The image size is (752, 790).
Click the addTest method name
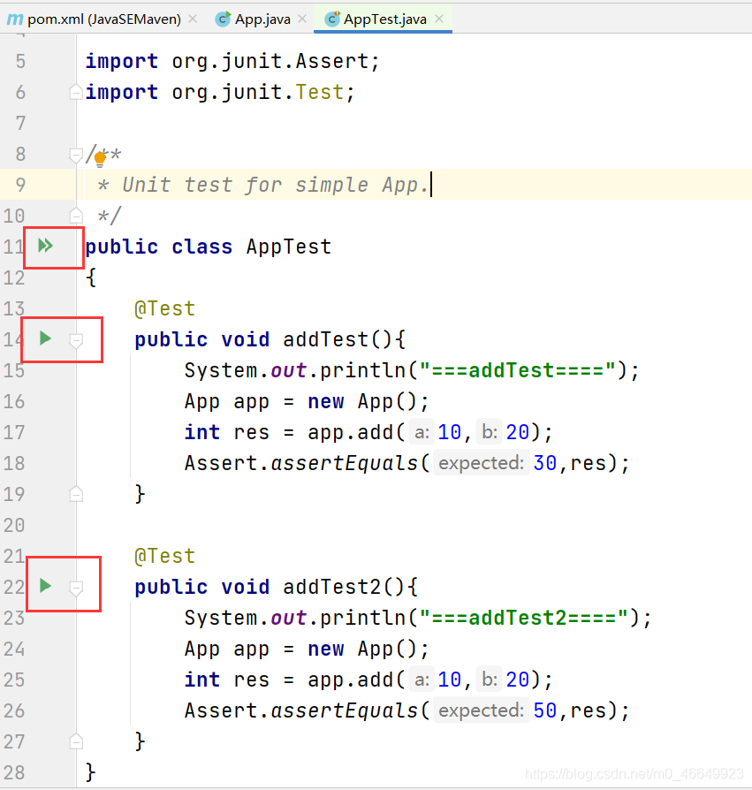tap(326, 339)
